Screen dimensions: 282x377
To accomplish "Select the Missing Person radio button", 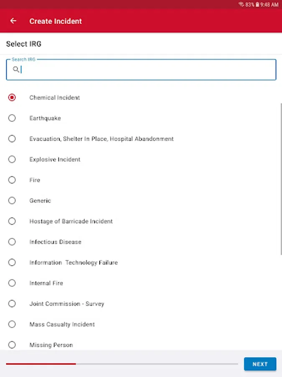I will coord(12,345).
